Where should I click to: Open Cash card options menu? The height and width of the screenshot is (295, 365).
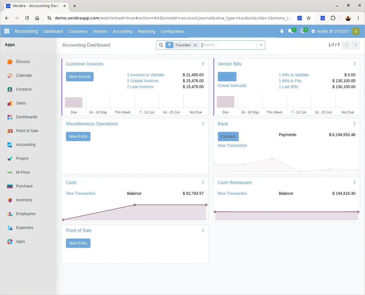click(x=203, y=182)
